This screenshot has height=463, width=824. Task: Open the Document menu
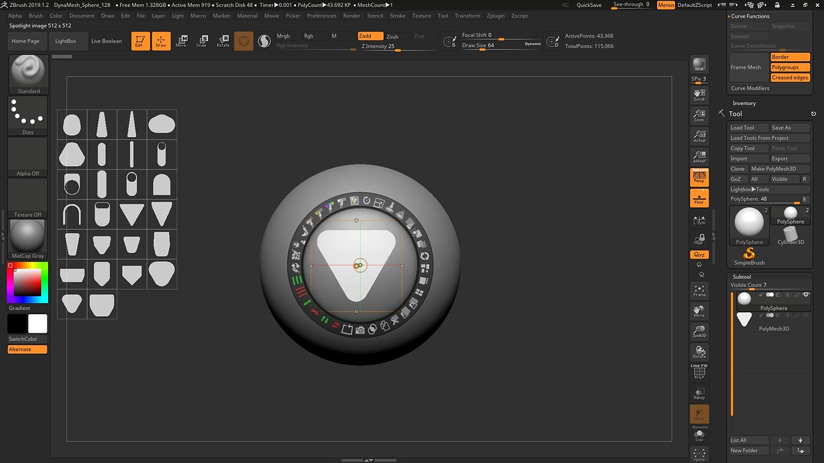82,15
